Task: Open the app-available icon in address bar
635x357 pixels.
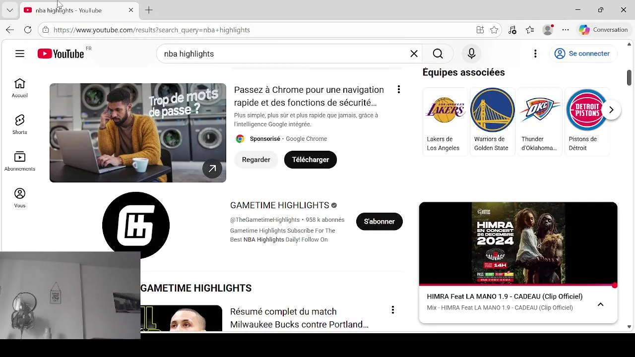Action: point(480,30)
